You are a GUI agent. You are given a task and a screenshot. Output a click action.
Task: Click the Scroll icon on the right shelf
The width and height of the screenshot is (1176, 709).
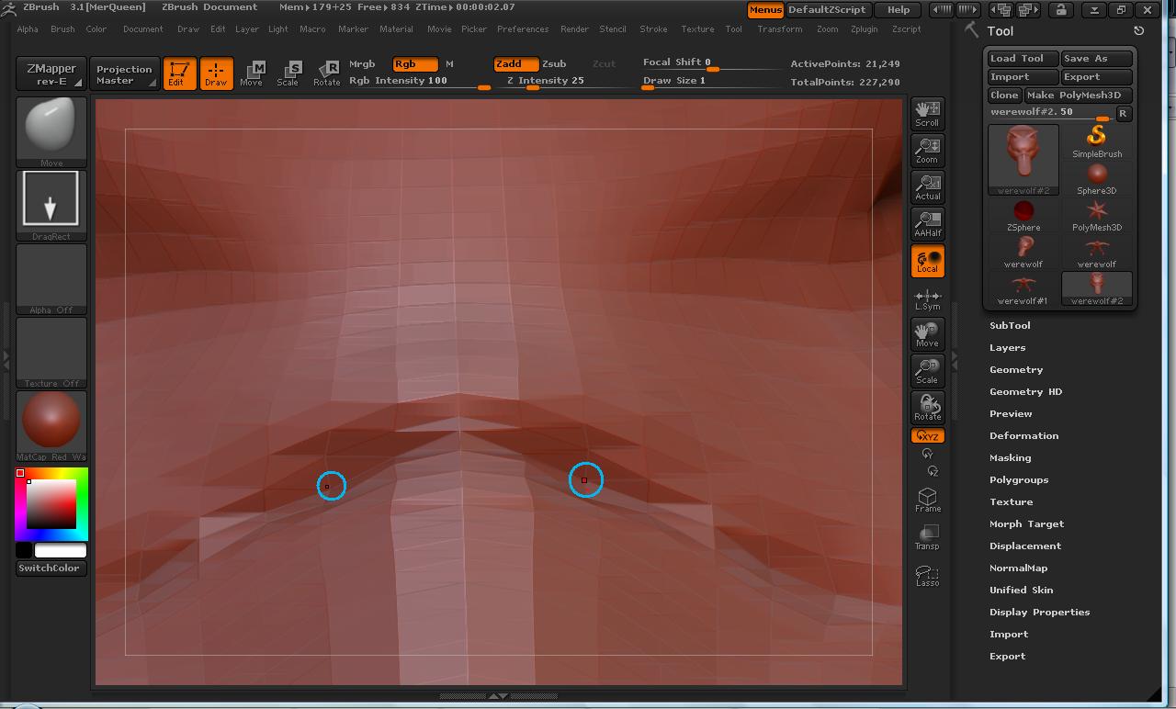[x=927, y=114]
